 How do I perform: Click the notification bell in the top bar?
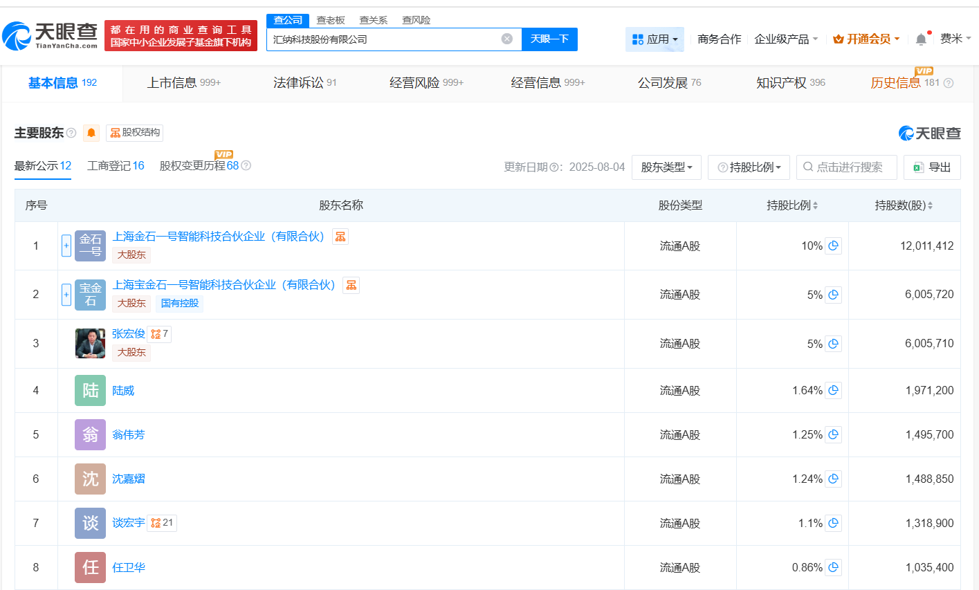(x=919, y=39)
